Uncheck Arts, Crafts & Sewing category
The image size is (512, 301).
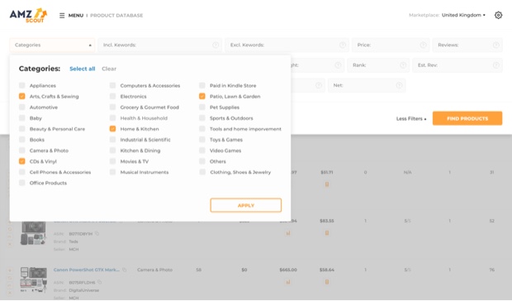pyautogui.click(x=21, y=96)
